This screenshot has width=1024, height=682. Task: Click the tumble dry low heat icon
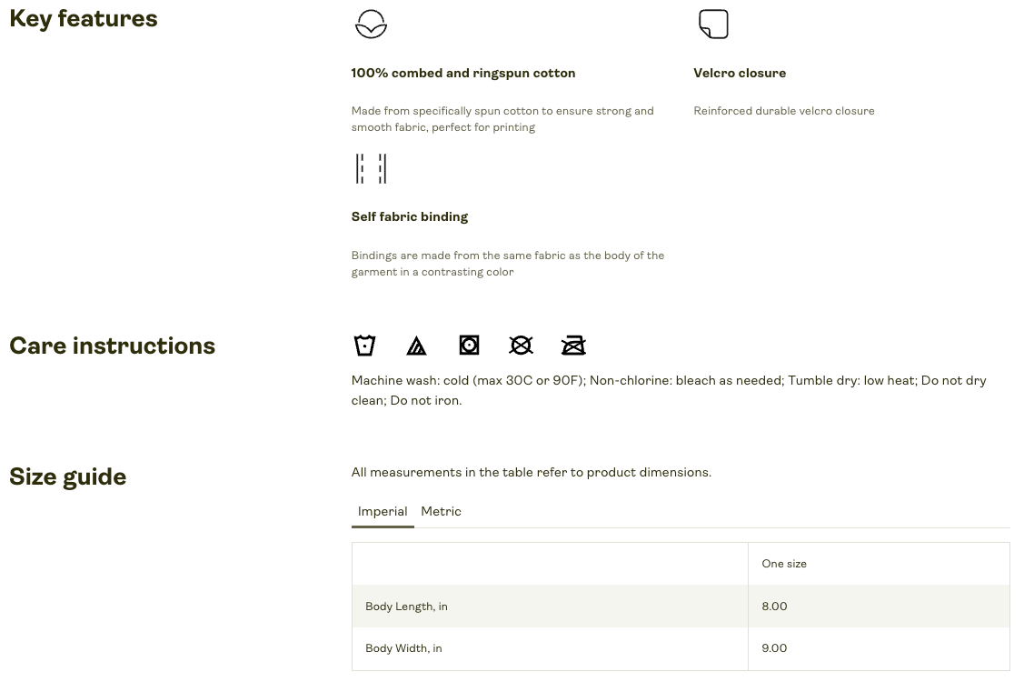click(x=469, y=346)
